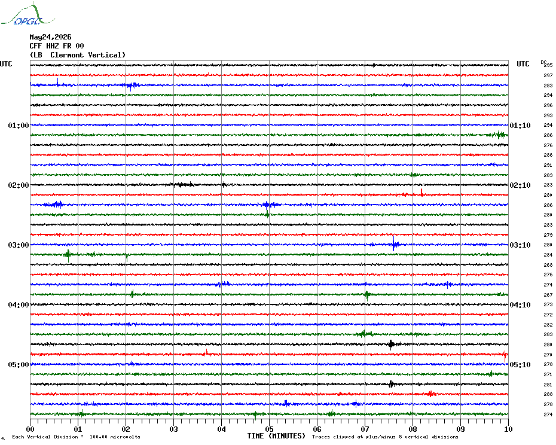The image size is (556, 445).
Task: Click the OPGC logo
Action: 28,14
